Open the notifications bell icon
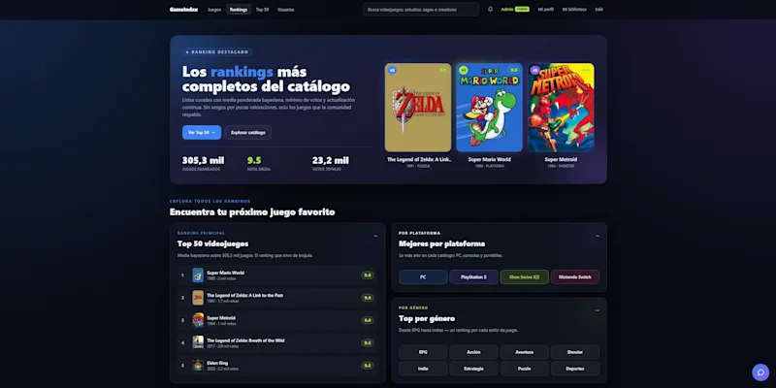Screen dimensions: 776x388 [490, 9]
